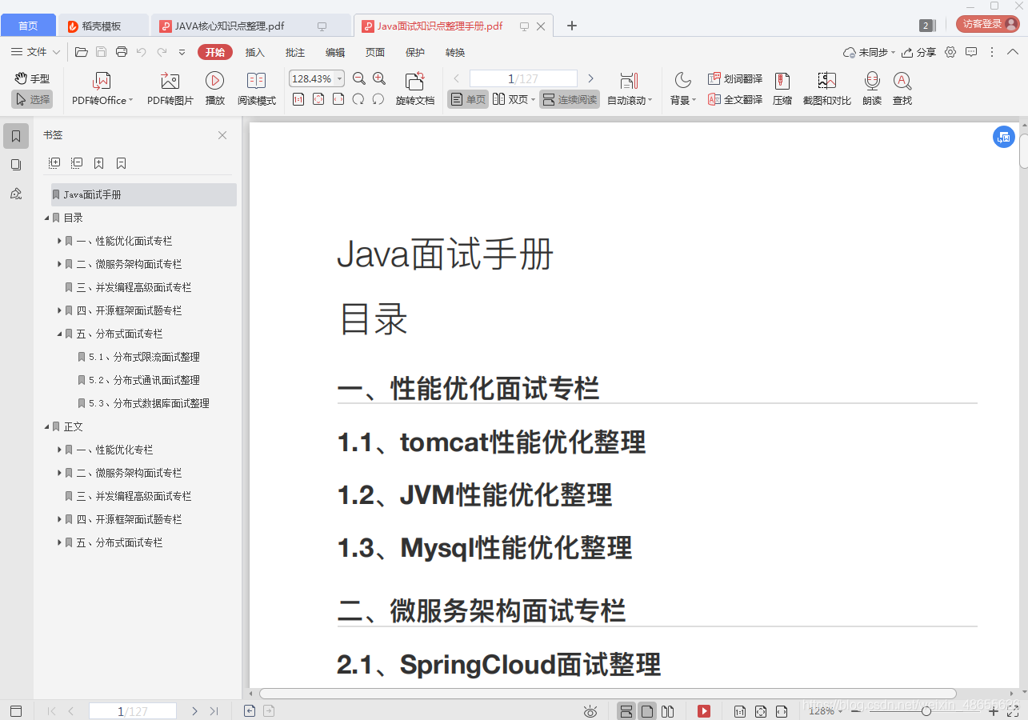Screen dimensions: 1028x720
Task: Select bookmark 5.2、分布式通讯面试整理
Action: click(144, 380)
